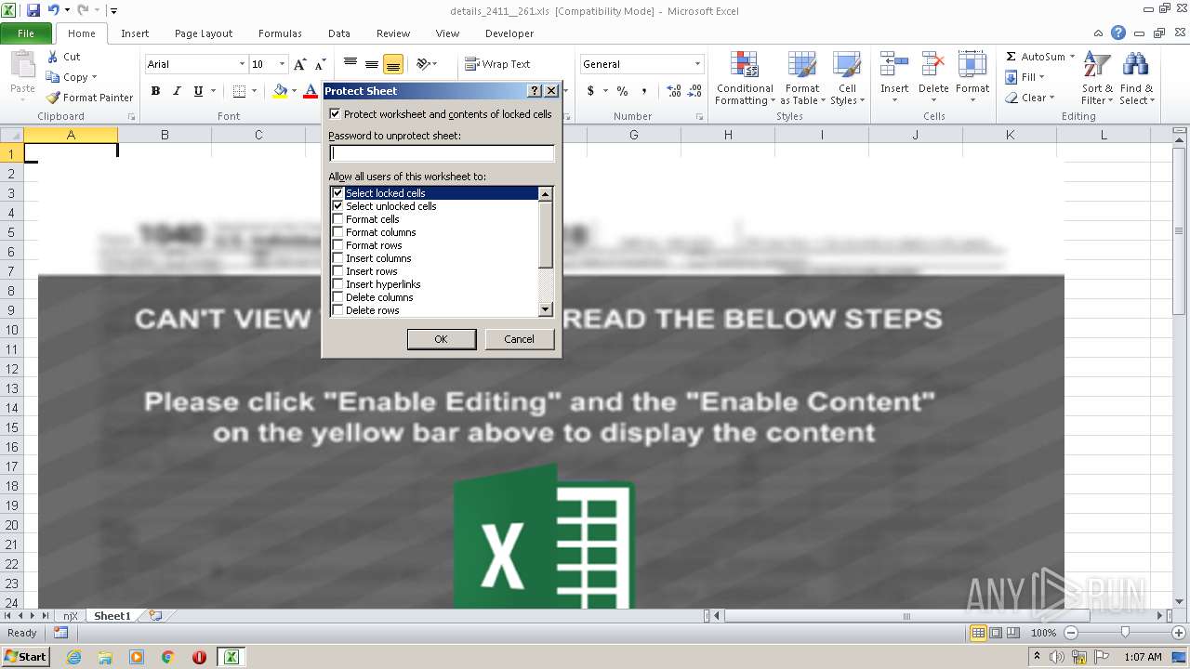Expand the Fill dropdown in Editing group

(1041, 77)
